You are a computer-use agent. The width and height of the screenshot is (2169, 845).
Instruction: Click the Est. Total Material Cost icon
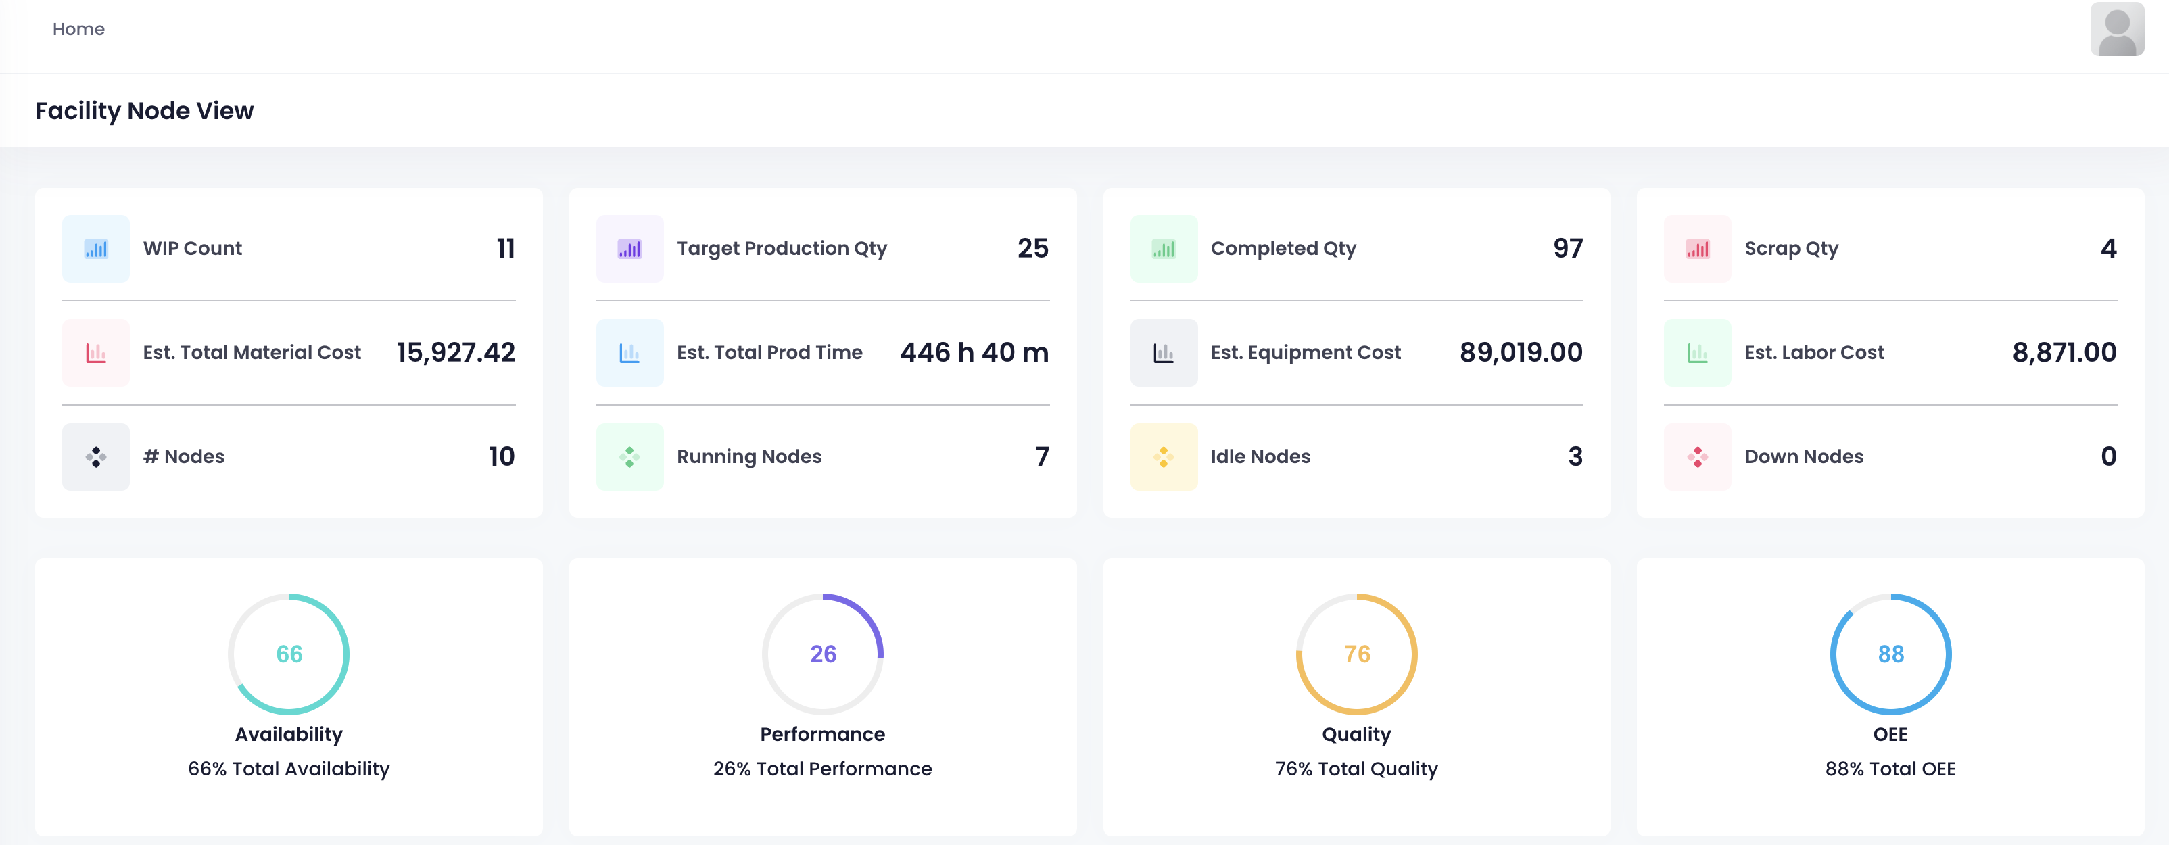[96, 353]
